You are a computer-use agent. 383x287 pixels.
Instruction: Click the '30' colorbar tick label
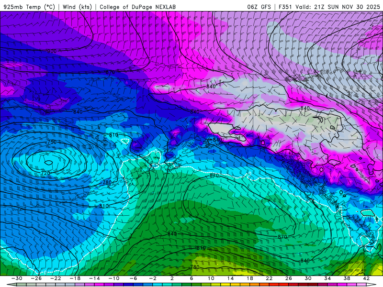(x=308, y=278)
